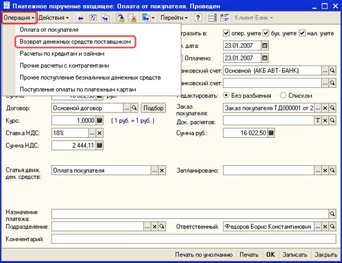Open selection list for Ставка НДС
Viewport: 342px width, 263px height.
tap(92, 133)
